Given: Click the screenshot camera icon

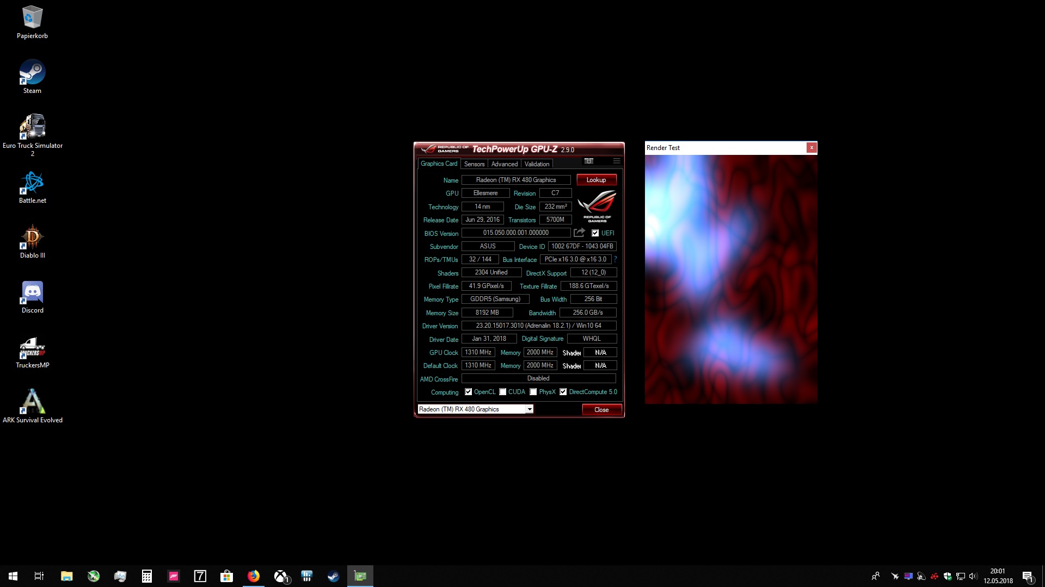Looking at the screenshot, I should pos(588,161).
